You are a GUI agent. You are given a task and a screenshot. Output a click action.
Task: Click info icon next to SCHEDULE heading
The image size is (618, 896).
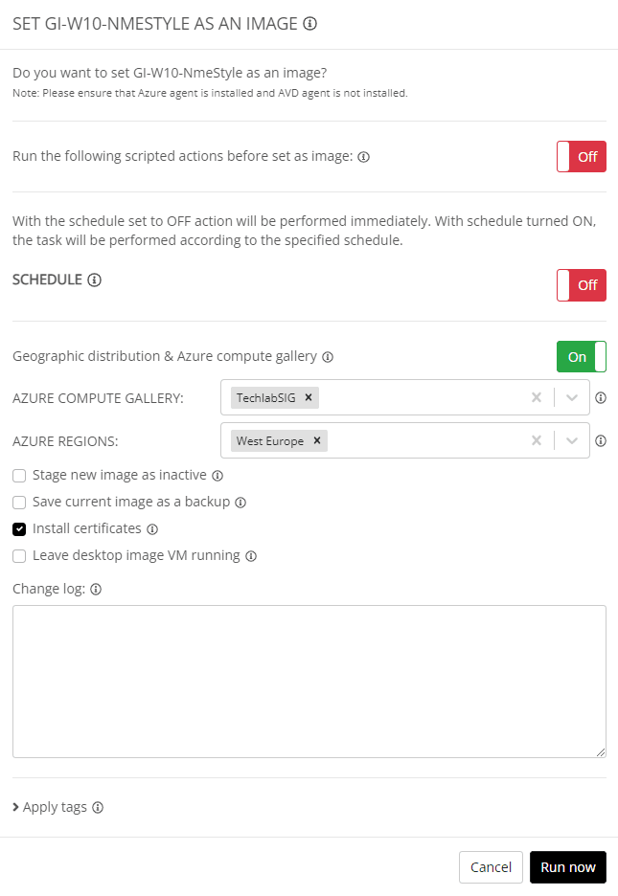pos(94,280)
